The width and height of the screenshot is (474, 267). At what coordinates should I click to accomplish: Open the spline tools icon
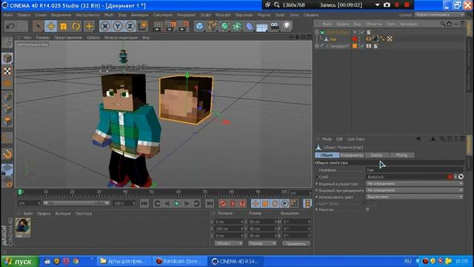click(x=212, y=27)
